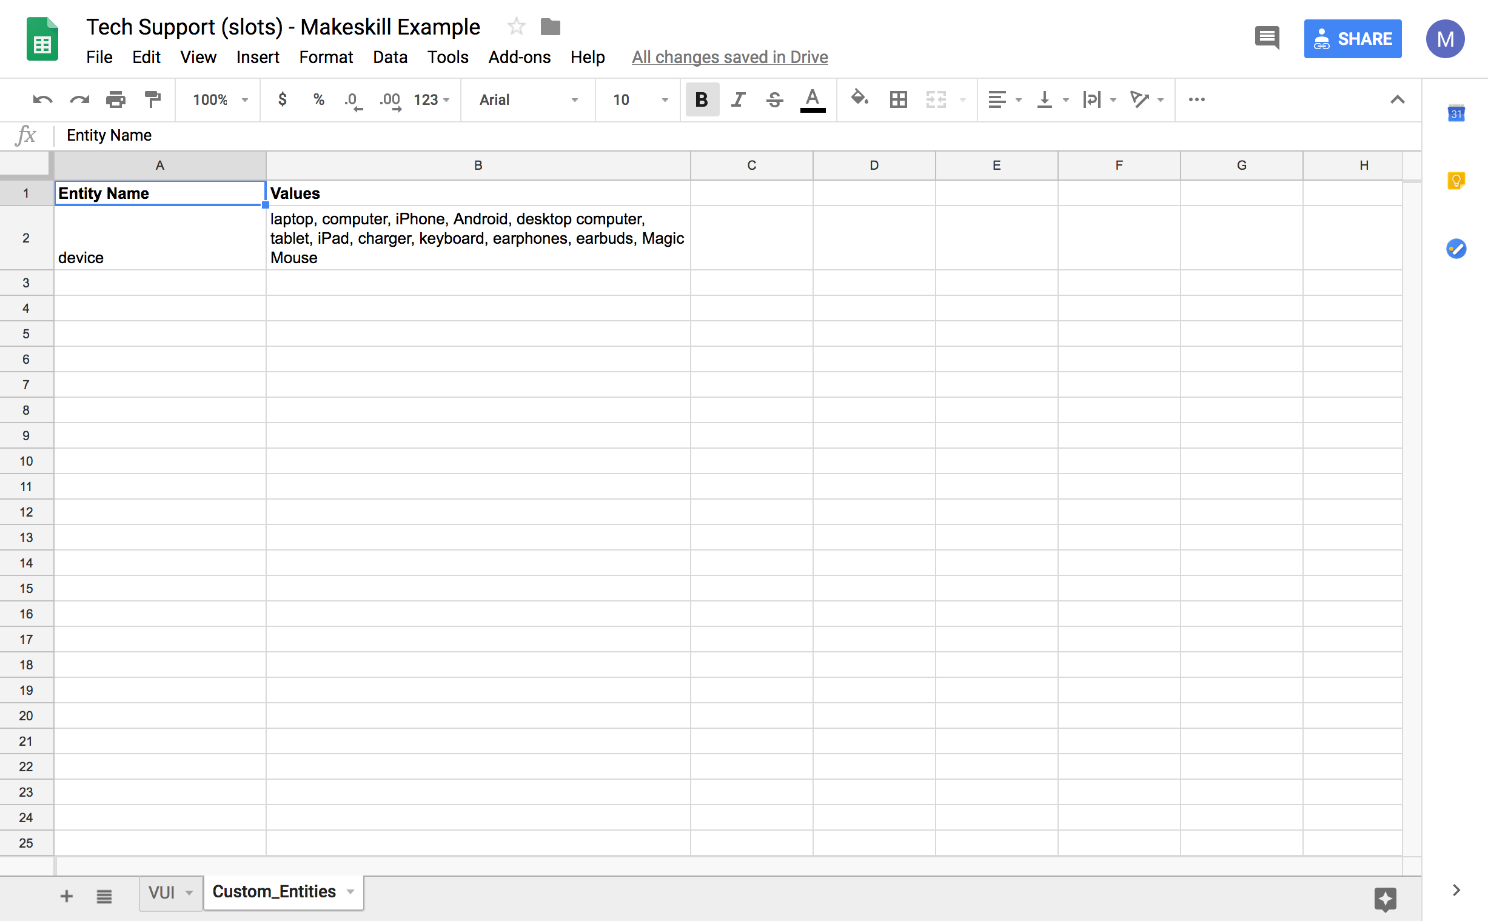Viewport: 1488px width, 921px height.
Task: Format as percent with % icon
Action: tap(318, 99)
